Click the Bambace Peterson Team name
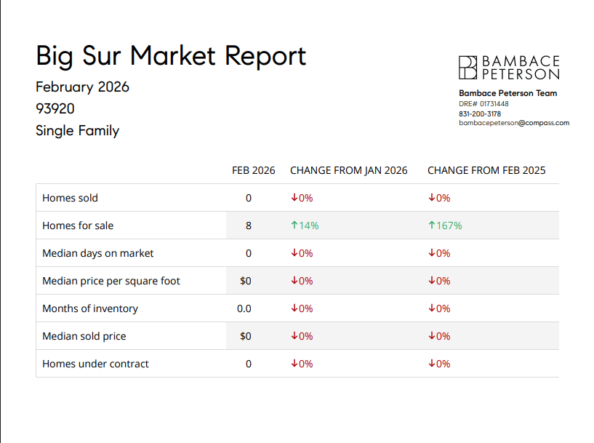This screenshot has width=594, height=443. pos(508,93)
